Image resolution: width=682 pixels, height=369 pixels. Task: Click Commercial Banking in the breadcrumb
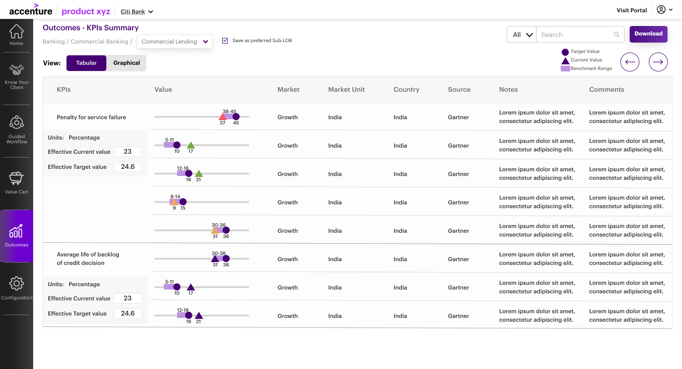[99, 42]
